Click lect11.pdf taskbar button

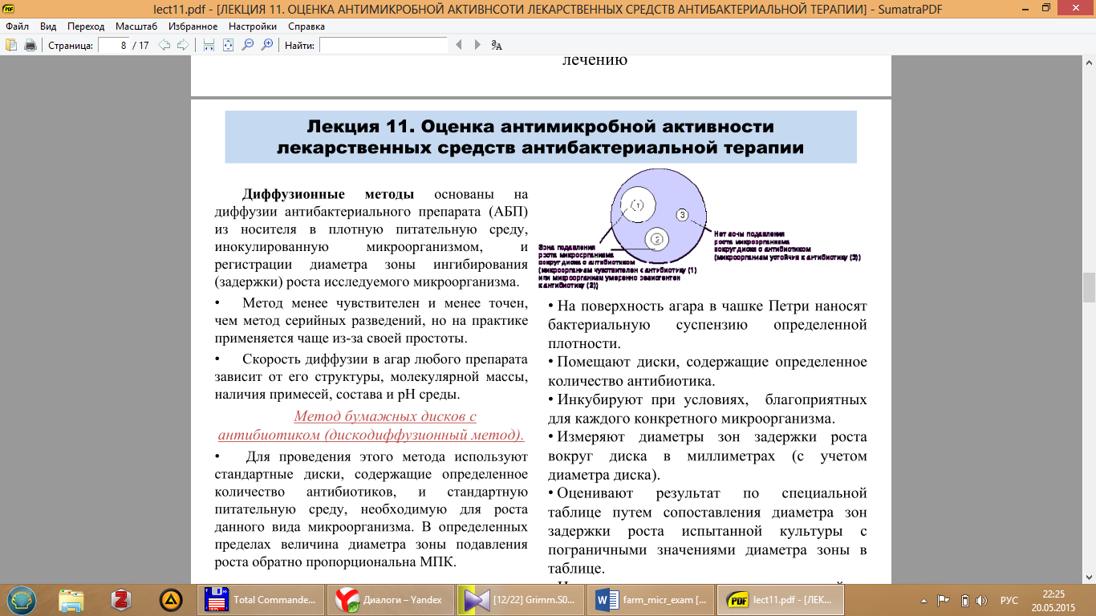click(x=781, y=599)
